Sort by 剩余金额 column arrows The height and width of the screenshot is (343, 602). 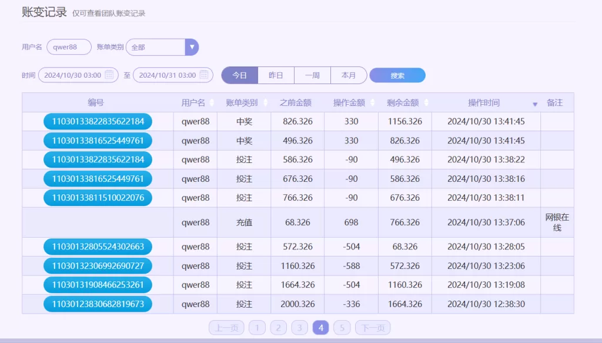tap(426, 103)
